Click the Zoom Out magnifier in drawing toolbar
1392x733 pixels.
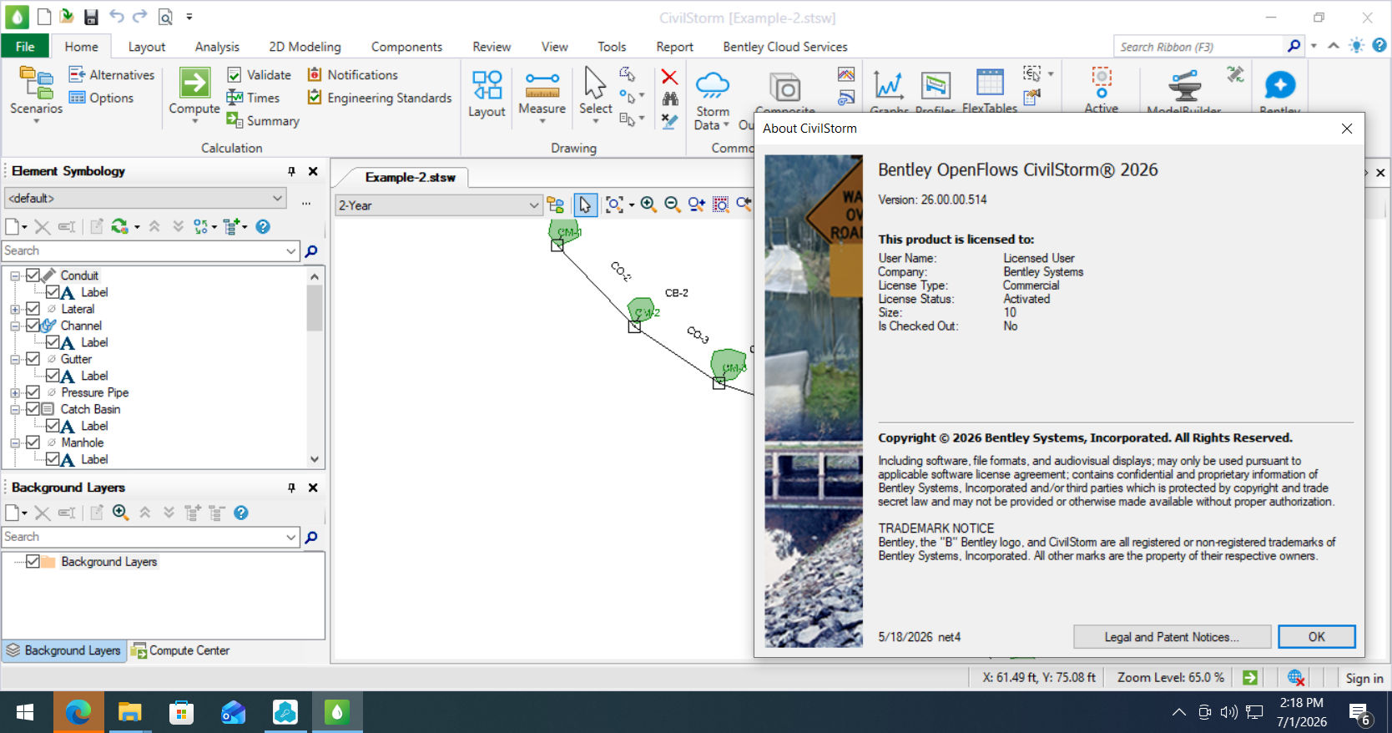pos(672,205)
